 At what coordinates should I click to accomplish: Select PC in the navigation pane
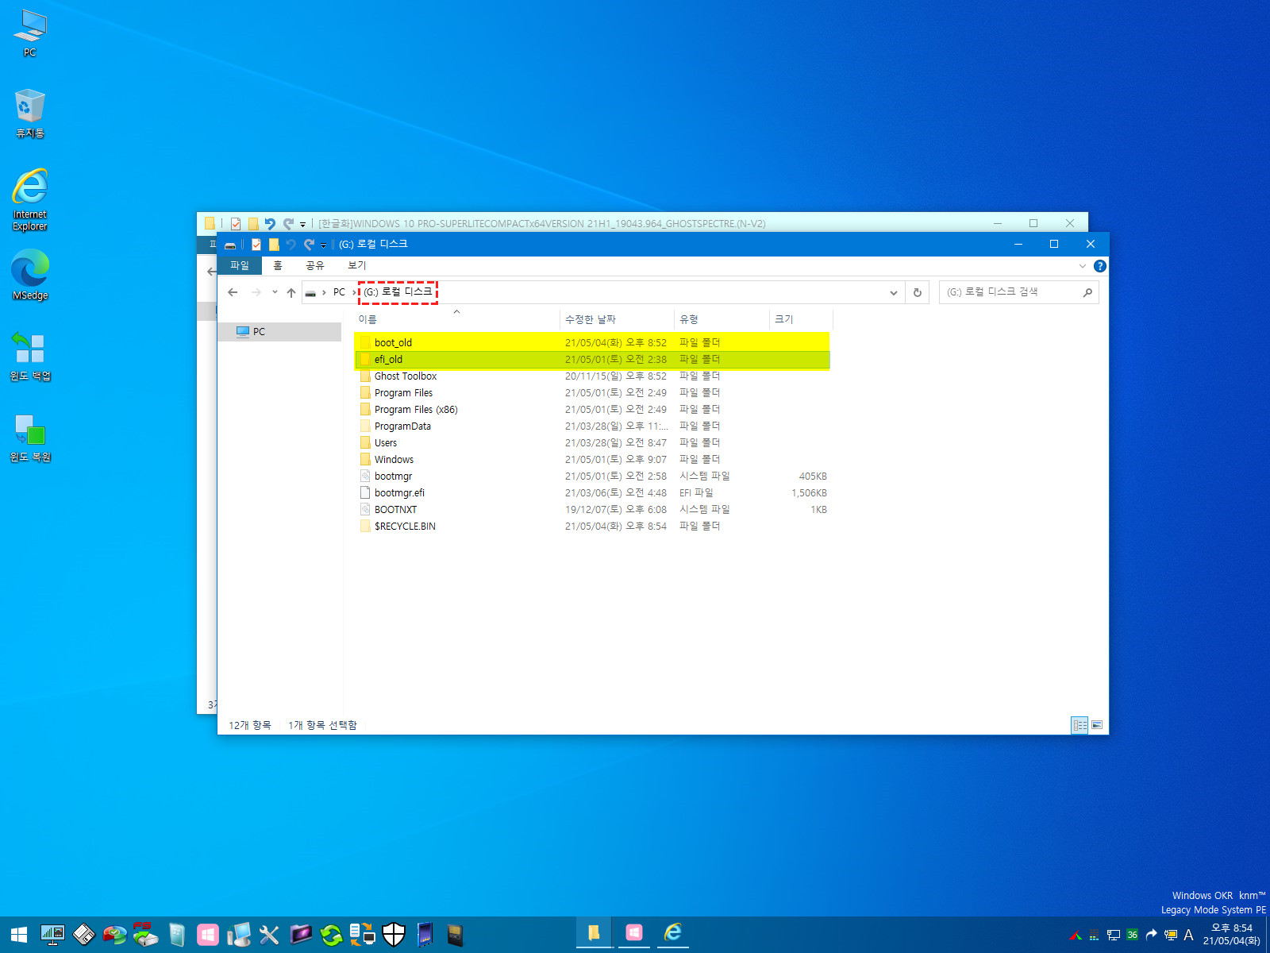click(x=279, y=332)
